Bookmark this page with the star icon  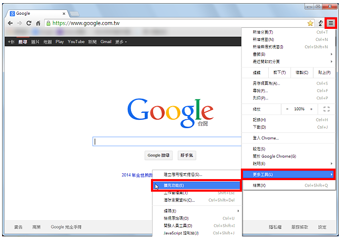[x=310, y=23]
